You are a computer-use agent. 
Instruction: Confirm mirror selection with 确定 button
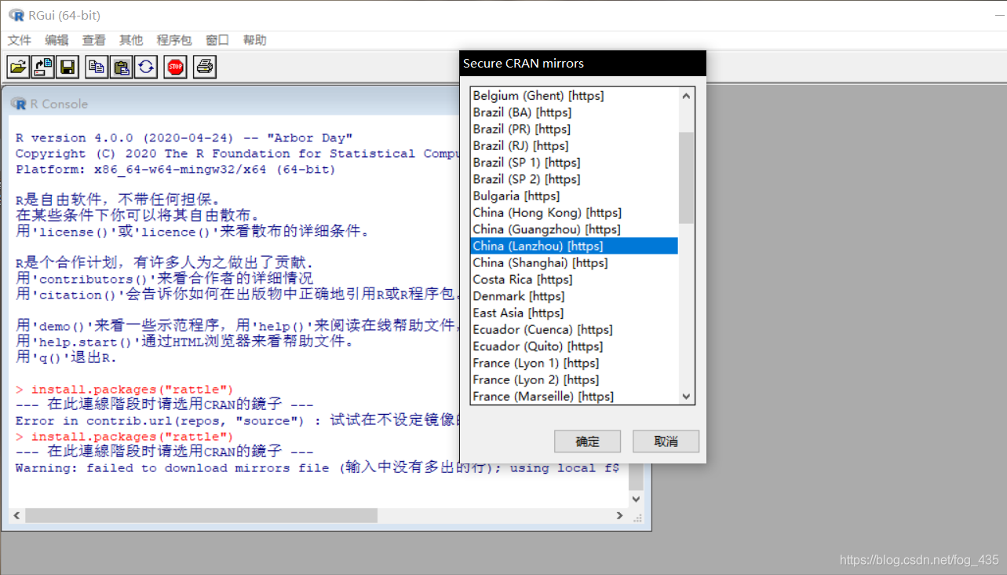(587, 441)
